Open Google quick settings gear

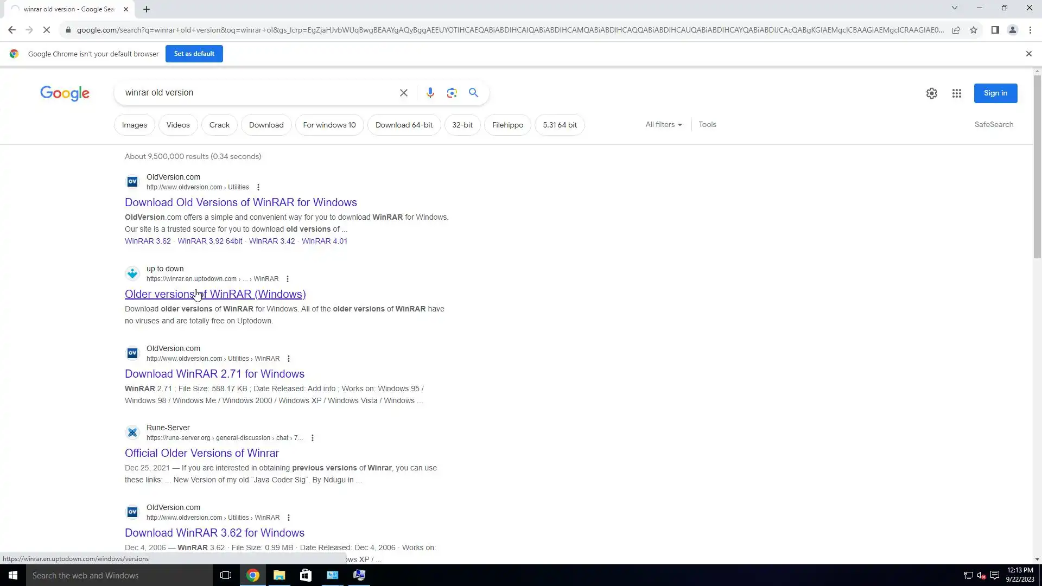point(931,93)
